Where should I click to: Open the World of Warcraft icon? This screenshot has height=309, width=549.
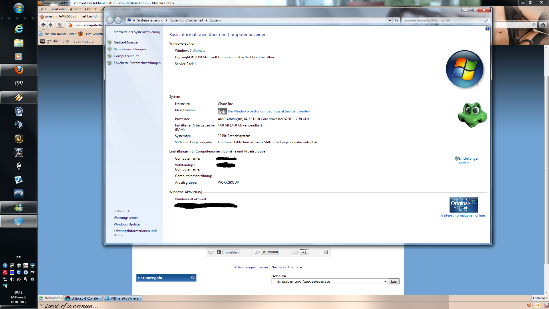point(19,139)
